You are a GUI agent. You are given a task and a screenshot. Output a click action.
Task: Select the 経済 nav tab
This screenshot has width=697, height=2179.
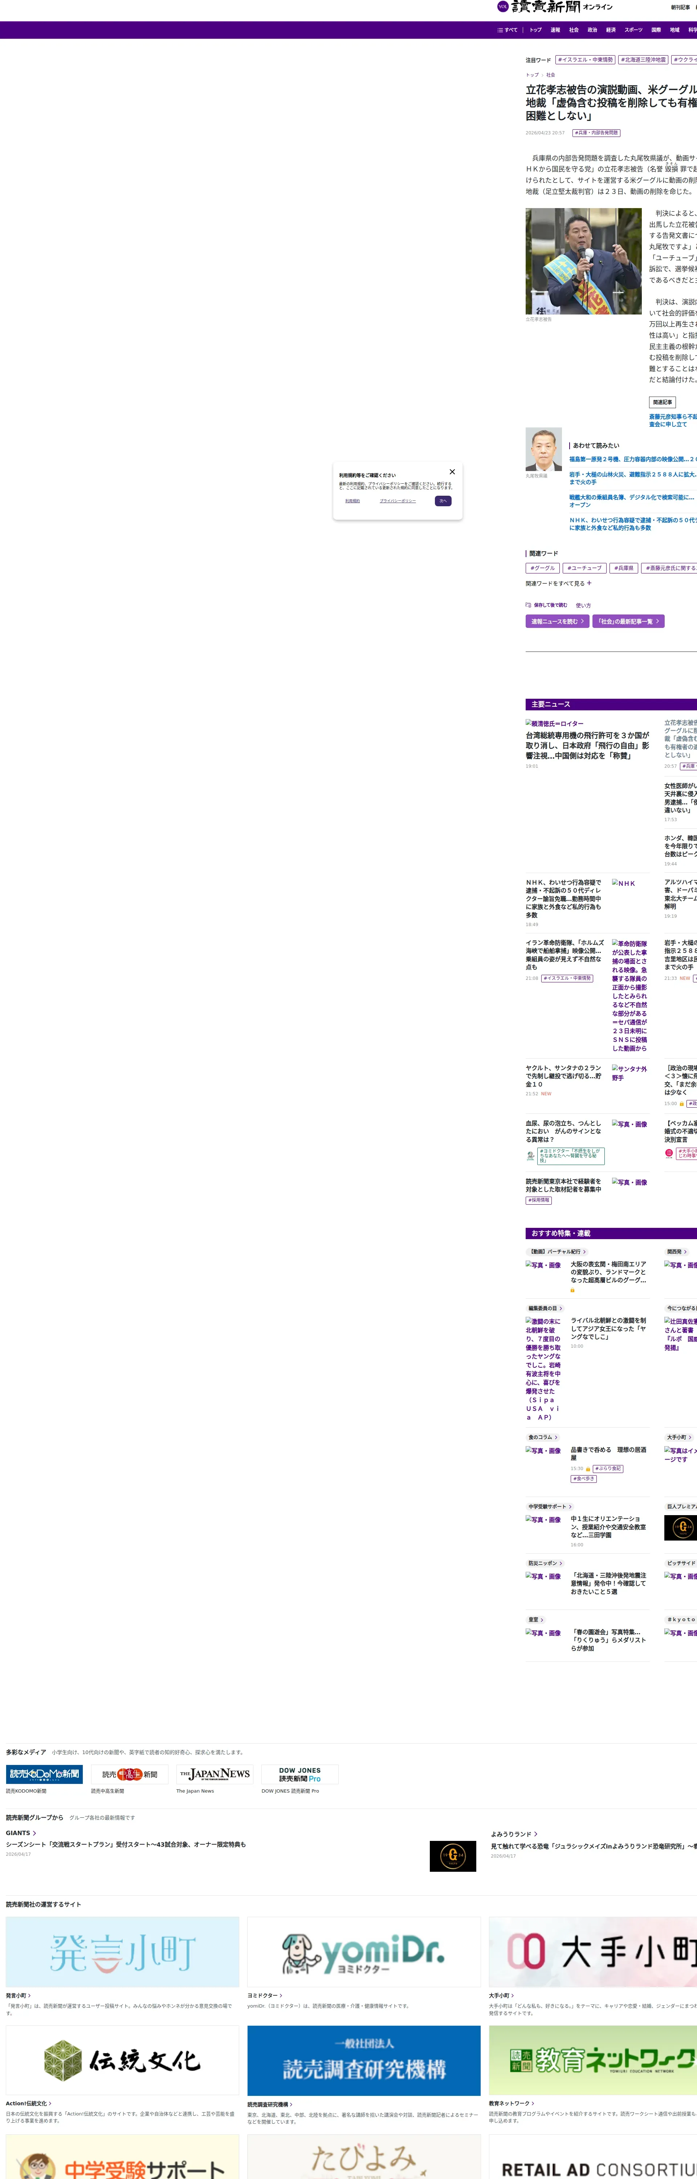click(611, 30)
